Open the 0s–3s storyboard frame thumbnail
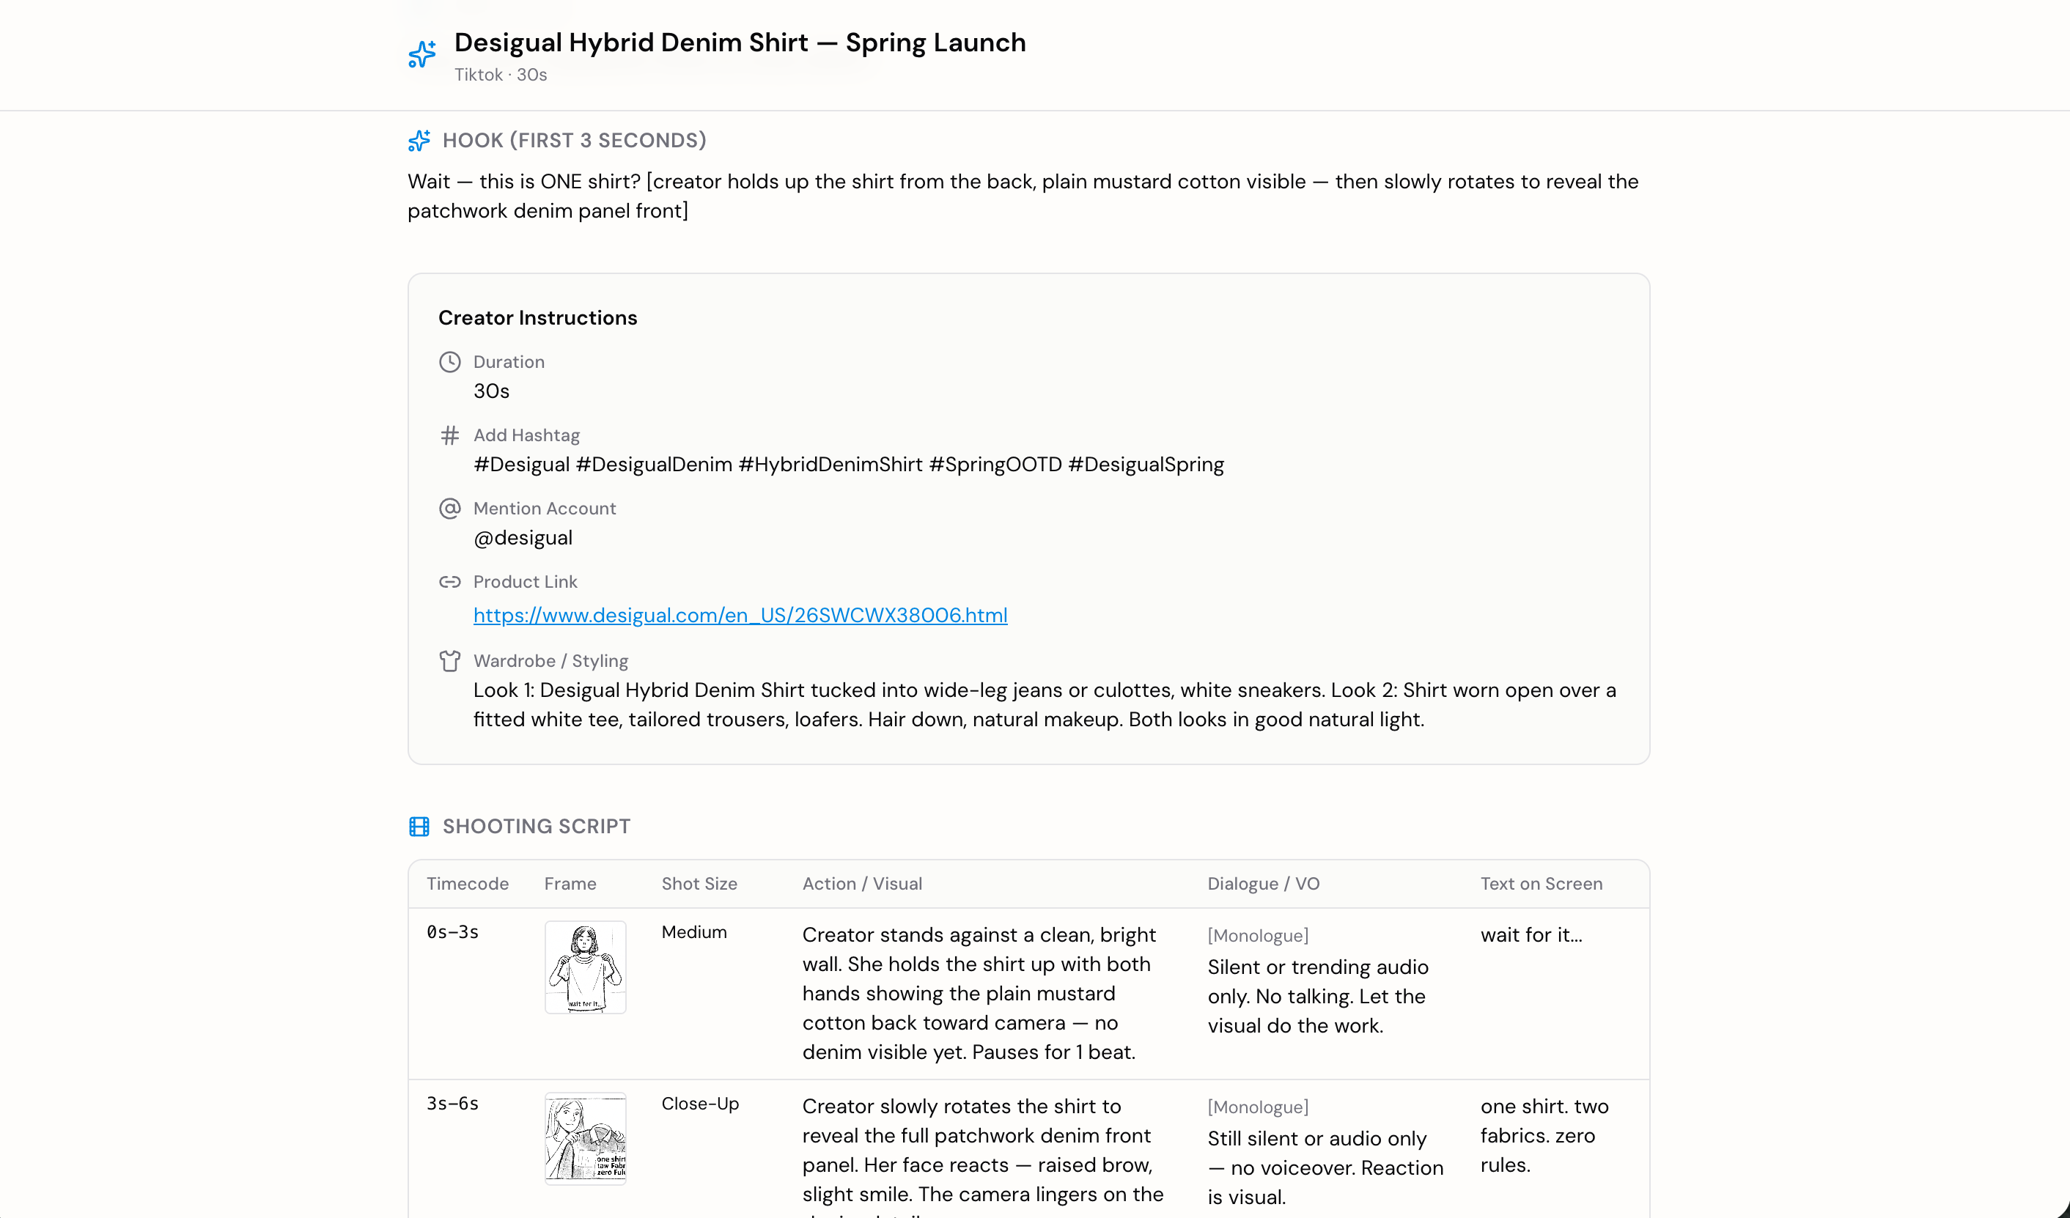This screenshot has height=1218, width=2070. [x=585, y=967]
